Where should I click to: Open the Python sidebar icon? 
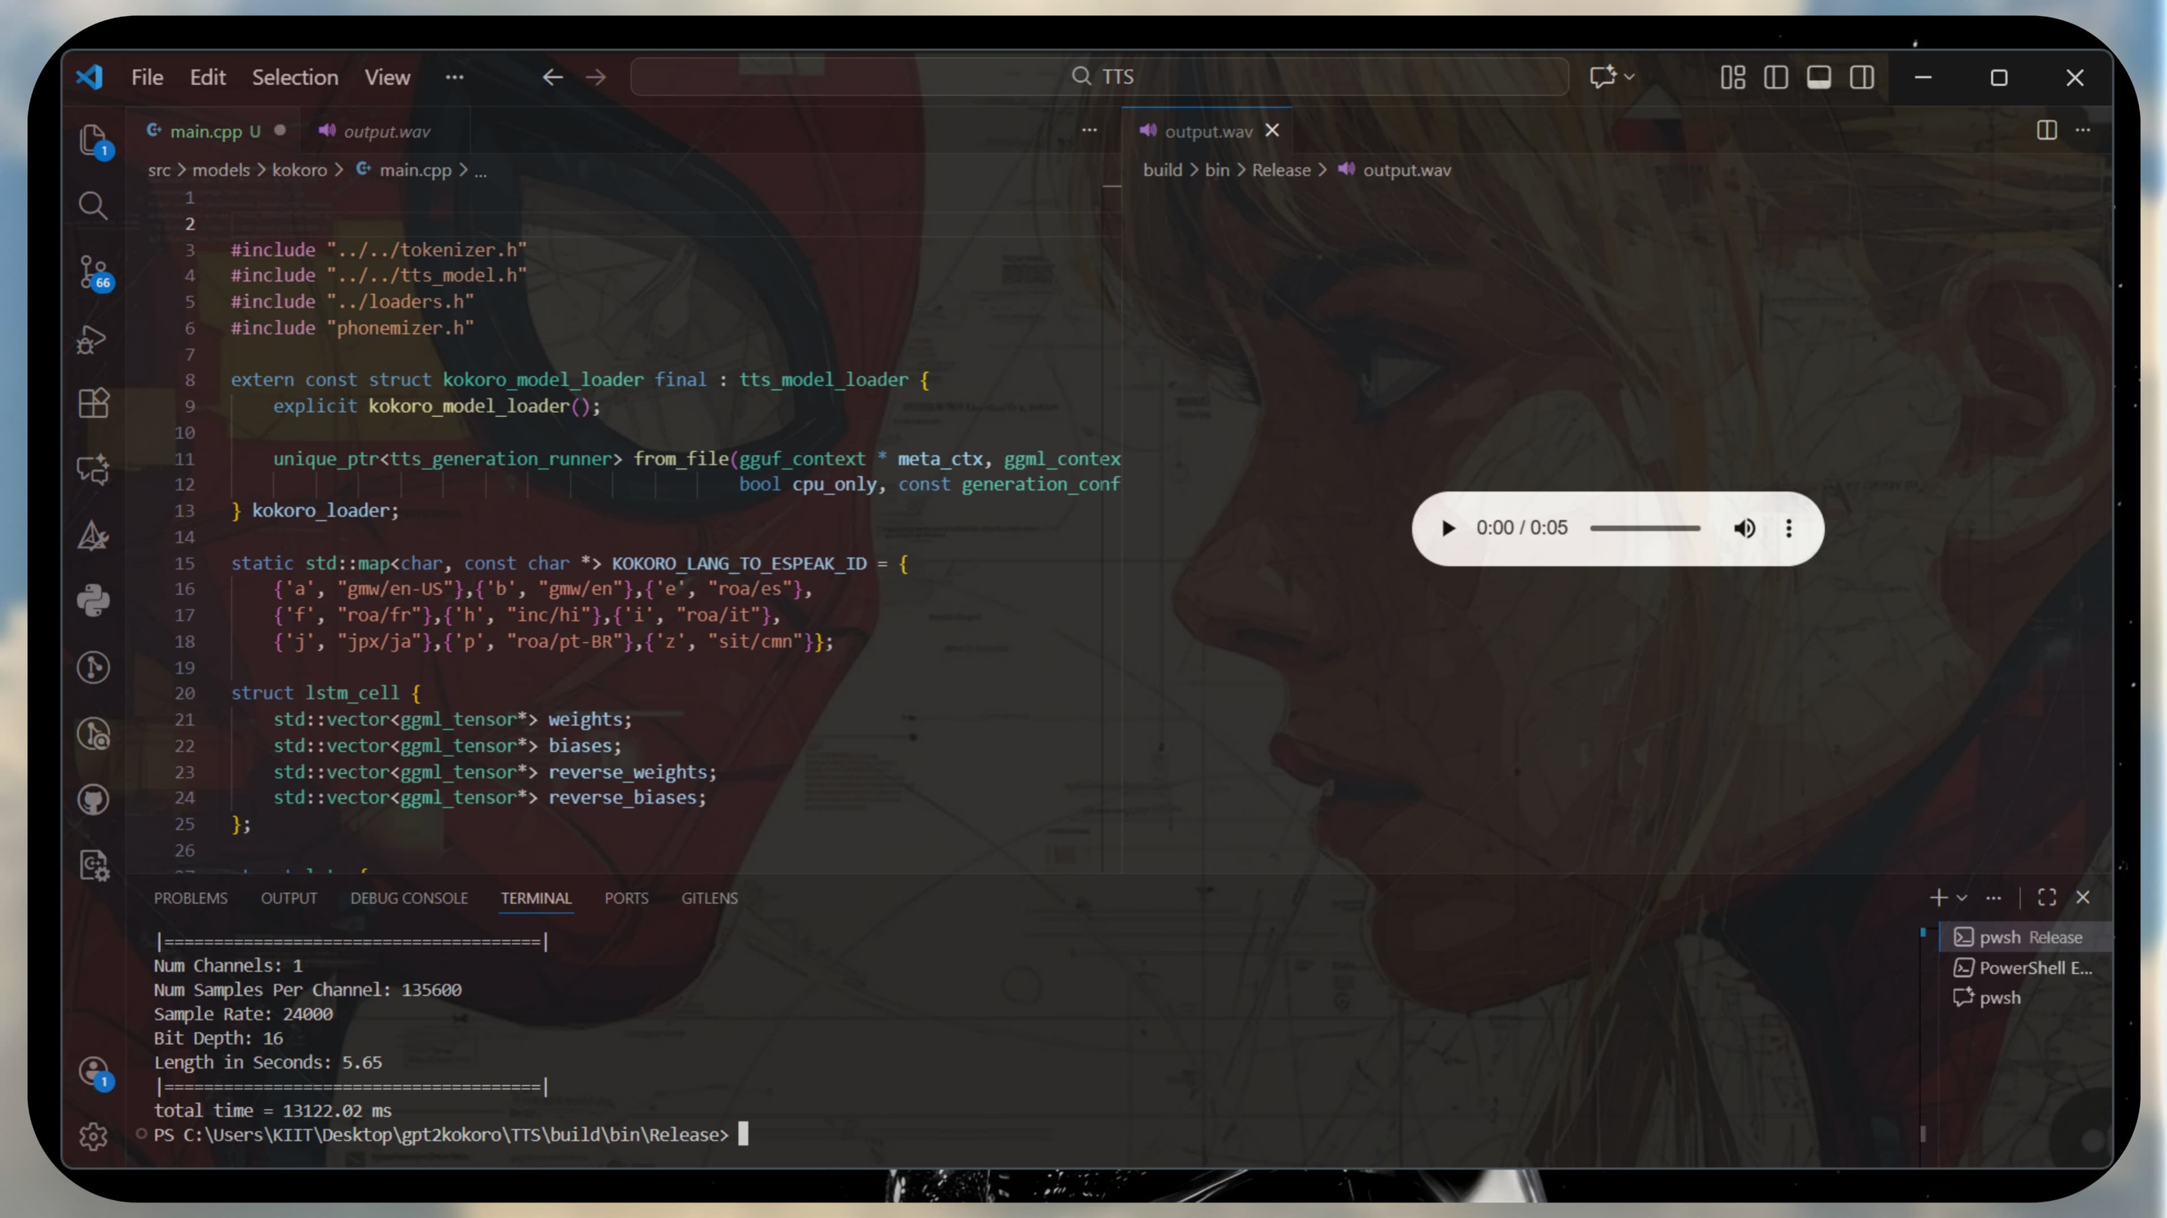tap(93, 601)
